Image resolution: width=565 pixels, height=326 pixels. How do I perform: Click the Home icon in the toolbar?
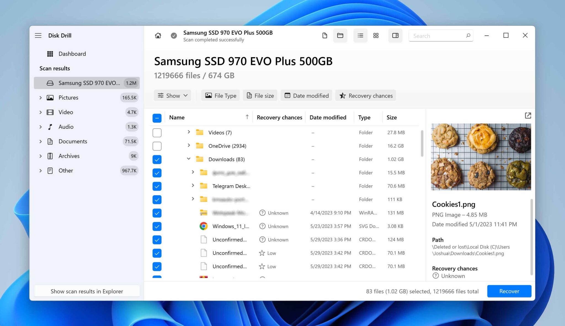pos(158,36)
